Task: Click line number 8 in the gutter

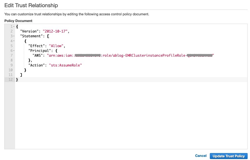Action: coord(12,60)
